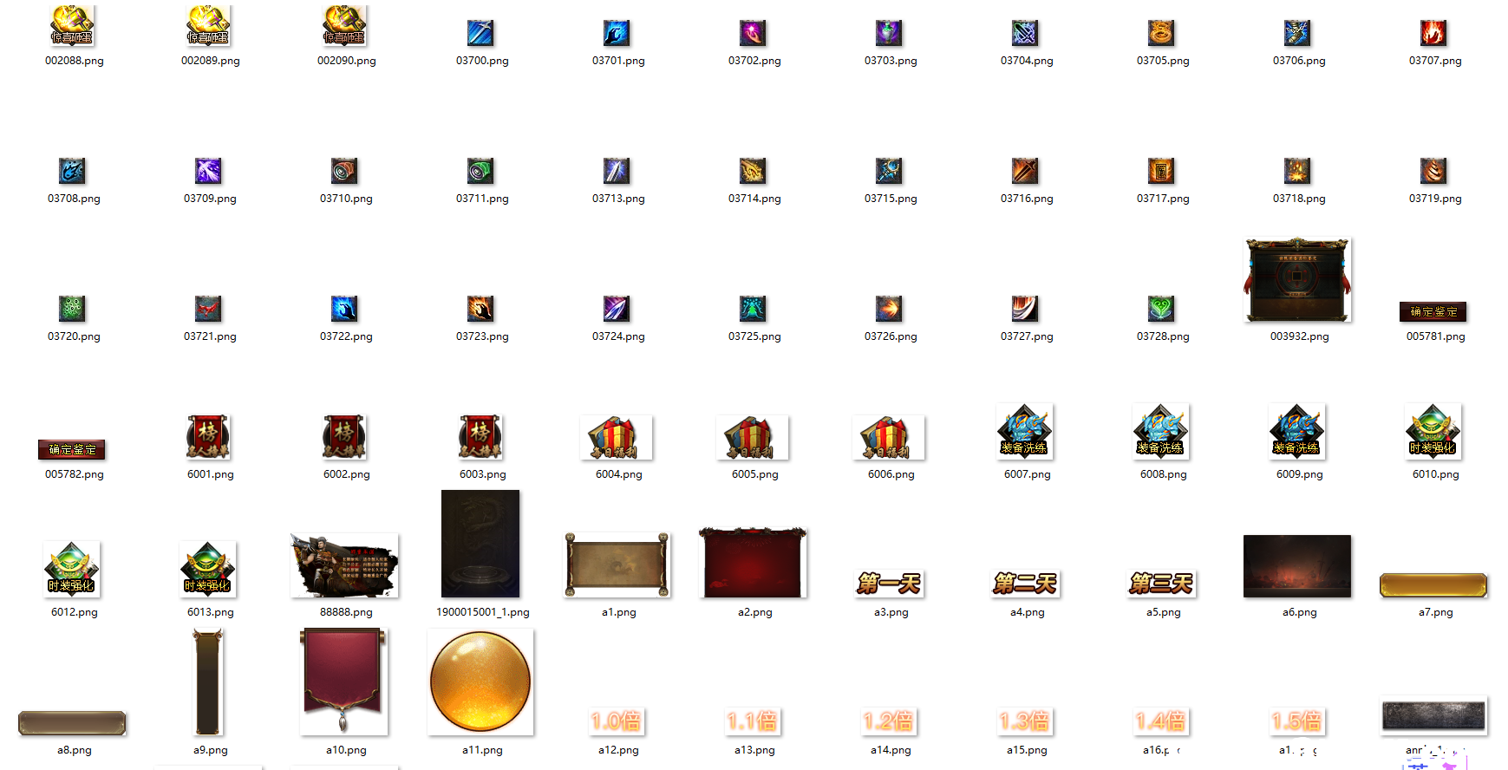Select the a6.png dark red background thumbnail
Viewport: 1508px width, 770px height.
[x=1297, y=566]
